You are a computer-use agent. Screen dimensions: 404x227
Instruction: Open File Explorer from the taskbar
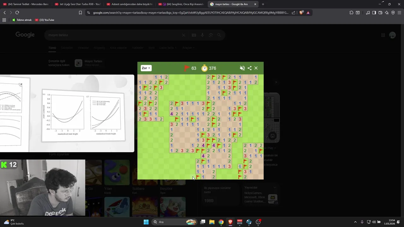212,222
